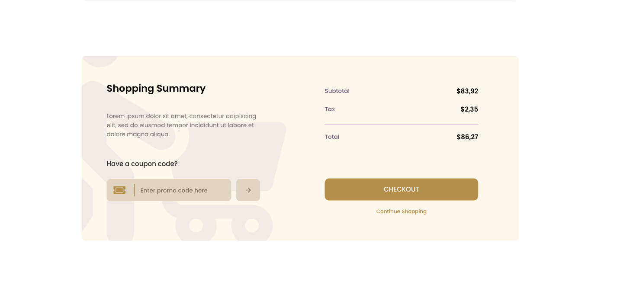Image resolution: width=620 pixels, height=298 pixels.
Task: Click the left cart wheel background graphic
Action: coord(196,225)
